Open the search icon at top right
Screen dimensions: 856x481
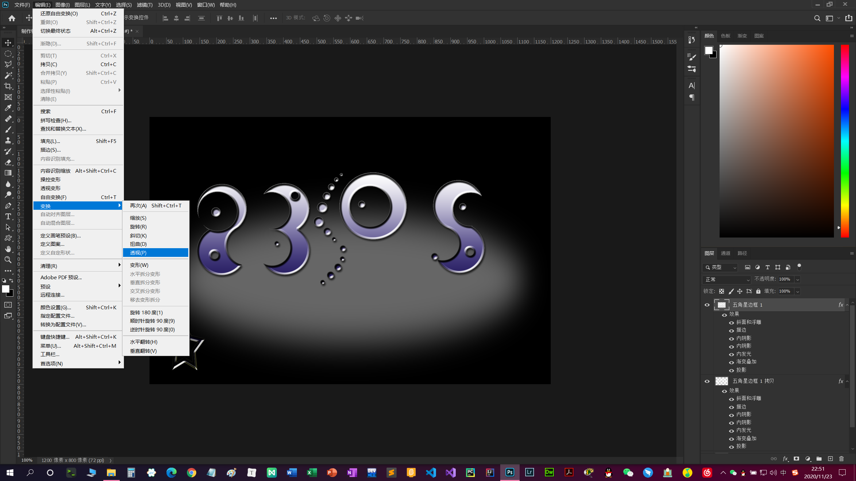click(x=817, y=18)
